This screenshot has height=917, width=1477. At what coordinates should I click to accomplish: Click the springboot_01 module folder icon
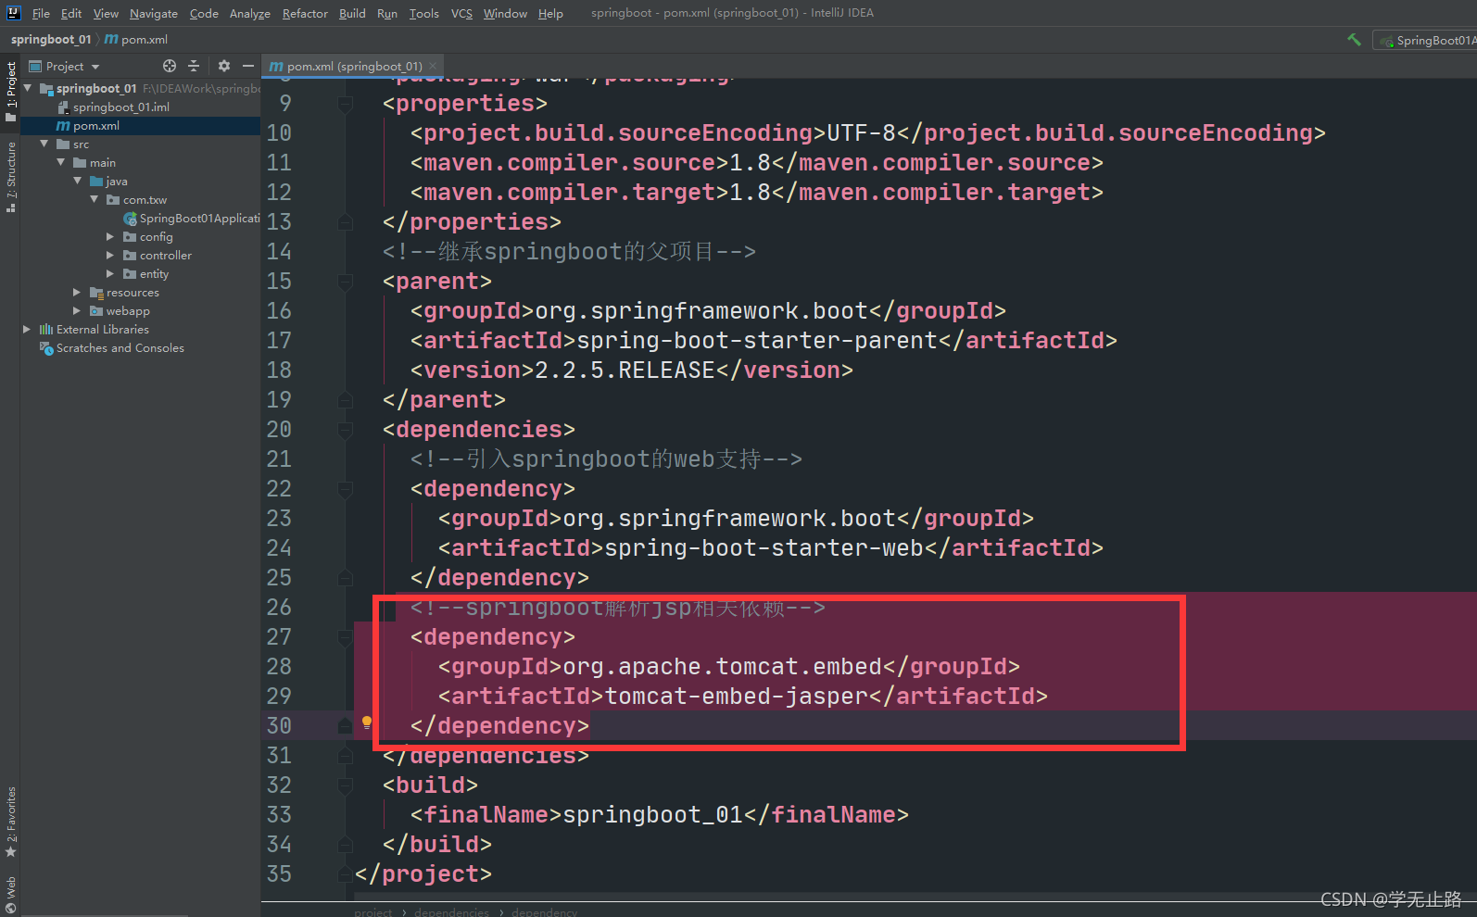(46, 89)
